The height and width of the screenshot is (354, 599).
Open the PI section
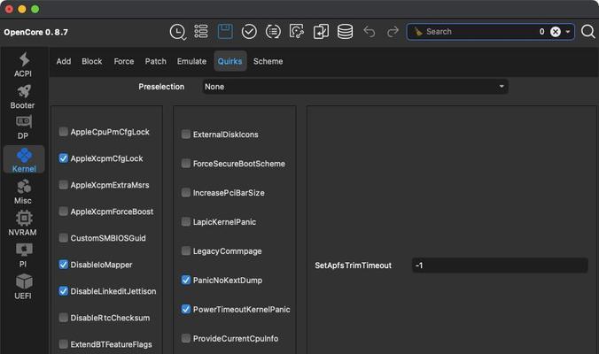[x=23, y=256]
